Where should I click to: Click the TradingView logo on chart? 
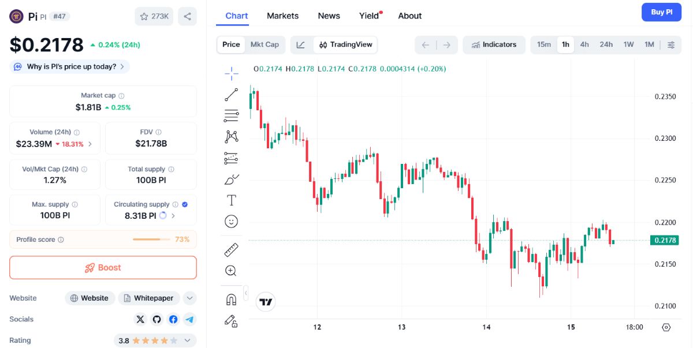point(266,302)
